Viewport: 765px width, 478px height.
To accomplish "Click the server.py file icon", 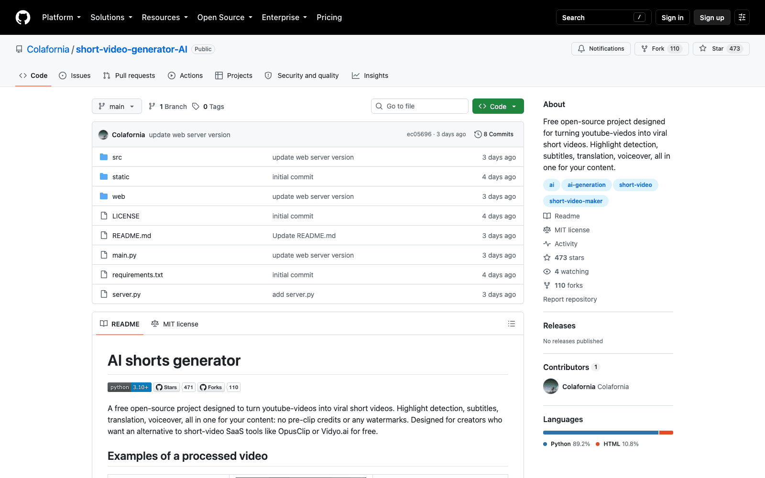I will [104, 294].
